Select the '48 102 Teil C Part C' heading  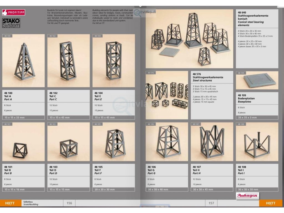tap(54, 96)
